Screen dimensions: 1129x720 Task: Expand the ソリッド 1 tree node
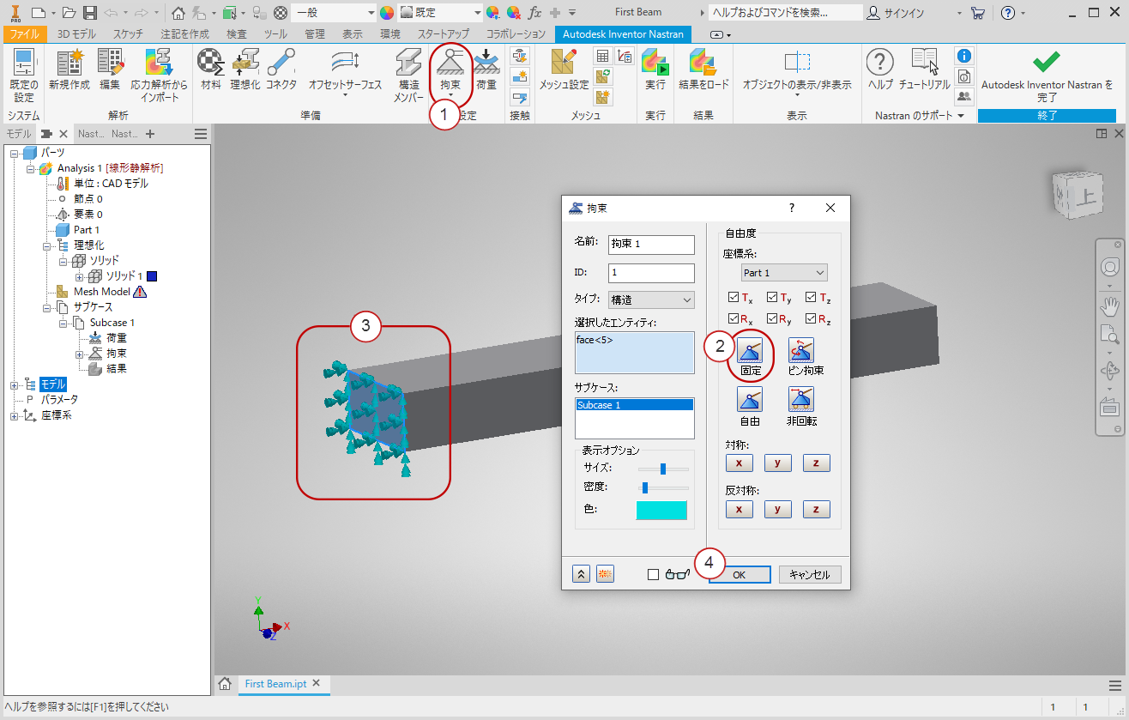[x=80, y=276]
